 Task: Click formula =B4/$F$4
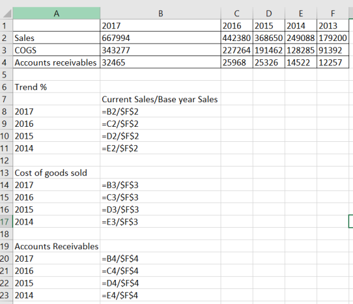[x=161, y=259]
